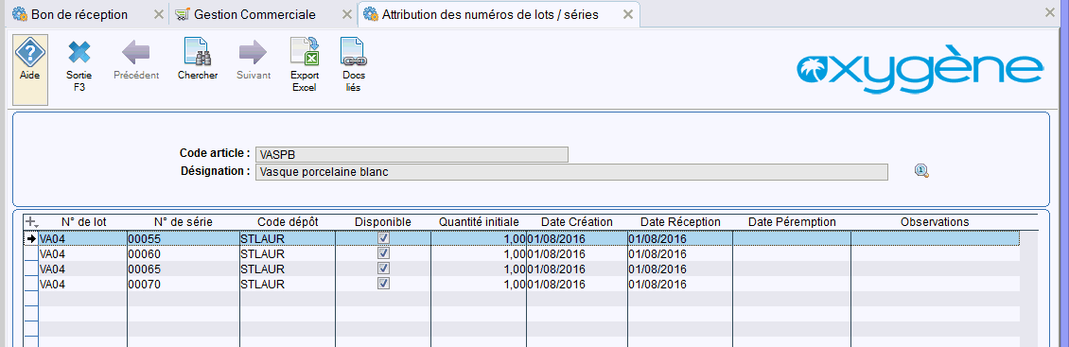Go to Précédent record arrow
This screenshot has width=1069, height=347.
pos(136,54)
